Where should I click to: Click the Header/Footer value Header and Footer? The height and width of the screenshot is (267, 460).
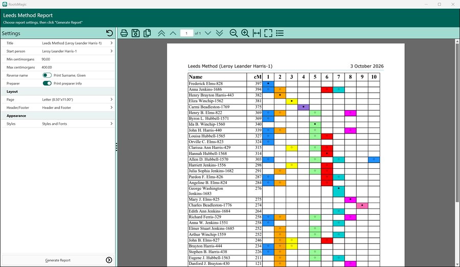56,107
